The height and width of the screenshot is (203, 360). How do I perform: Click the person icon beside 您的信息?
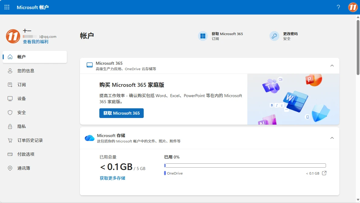(x=10, y=70)
